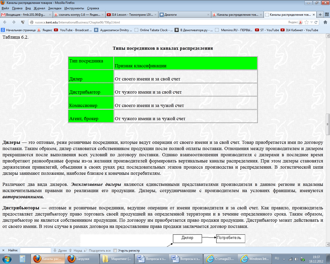The height and width of the screenshot is (264, 330).
Task: Click the Дистрибьютор table cell
Action: pyautogui.click(x=91, y=89)
